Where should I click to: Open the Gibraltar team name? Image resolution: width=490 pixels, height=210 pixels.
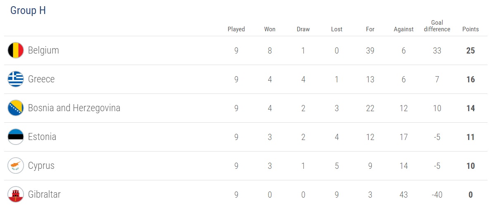(x=44, y=194)
